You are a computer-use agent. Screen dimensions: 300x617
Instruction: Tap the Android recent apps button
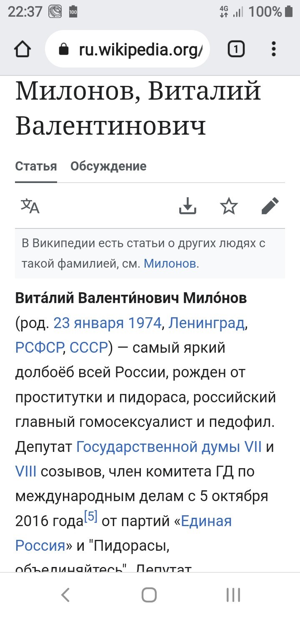233,594
